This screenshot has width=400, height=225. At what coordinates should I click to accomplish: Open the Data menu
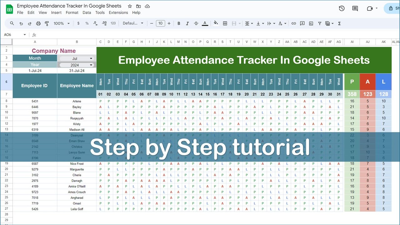pyautogui.click(x=87, y=12)
